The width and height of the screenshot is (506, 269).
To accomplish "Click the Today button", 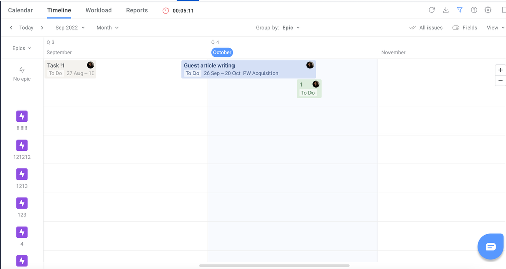I will coord(26,28).
